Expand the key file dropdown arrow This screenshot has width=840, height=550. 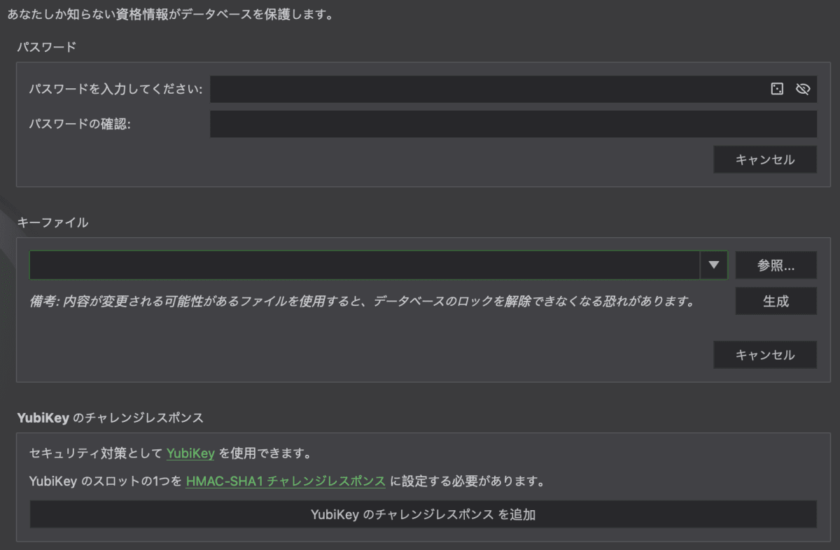713,265
